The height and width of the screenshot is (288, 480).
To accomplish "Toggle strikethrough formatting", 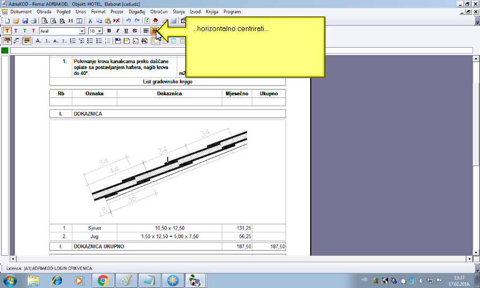I will [x=134, y=31].
